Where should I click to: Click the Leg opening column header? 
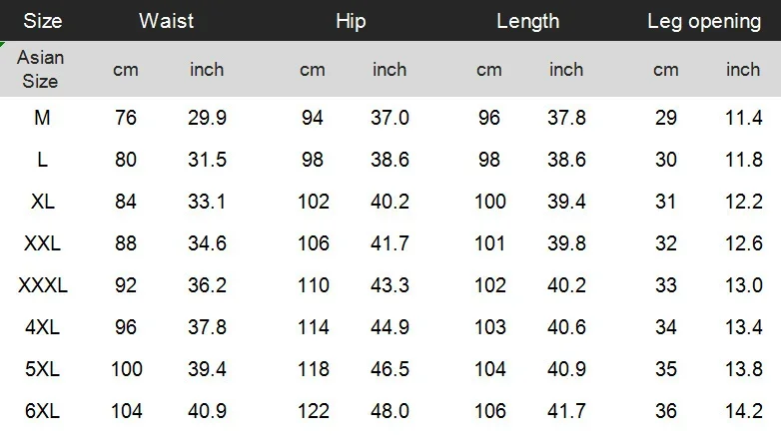click(x=704, y=21)
